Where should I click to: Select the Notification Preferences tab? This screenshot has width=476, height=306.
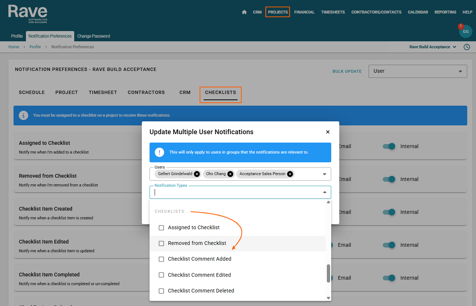pos(50,36)
